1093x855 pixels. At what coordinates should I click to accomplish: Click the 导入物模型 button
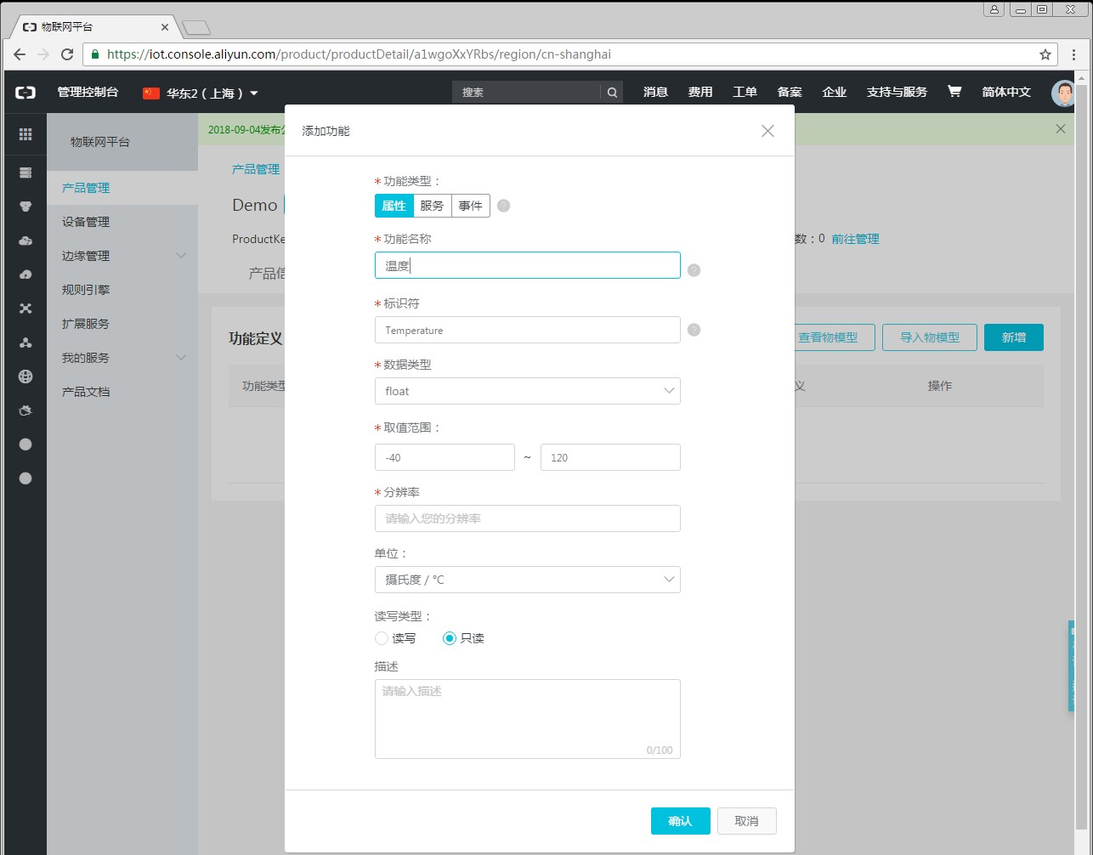tap(930, 337)
